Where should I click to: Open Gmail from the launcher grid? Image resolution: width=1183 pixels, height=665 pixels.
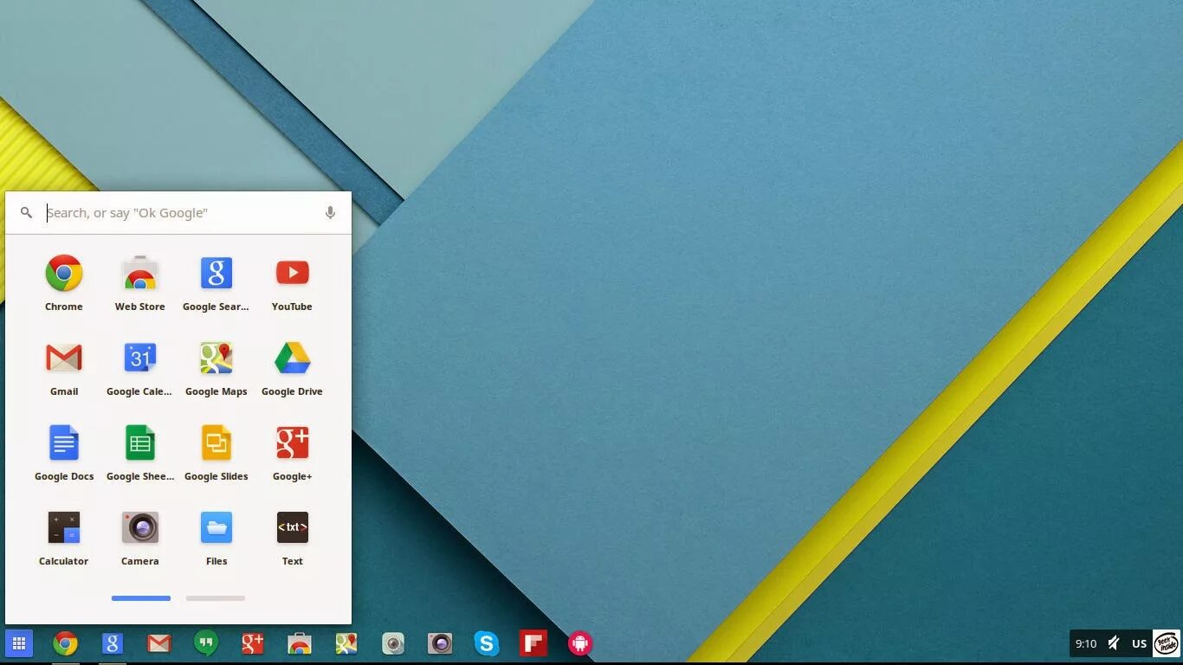[x=64, y=358]
